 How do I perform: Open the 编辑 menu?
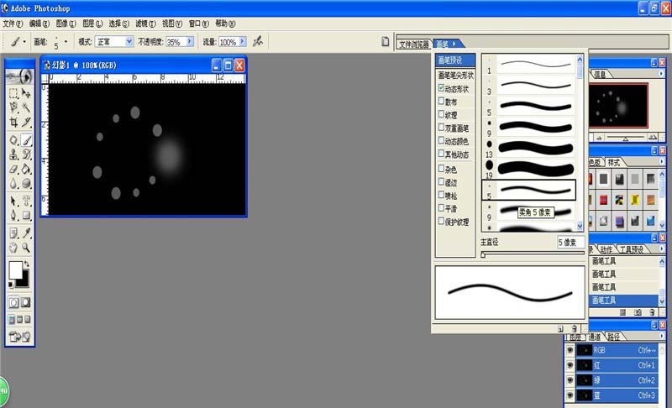pyautogui.click(x=39, y=24)
